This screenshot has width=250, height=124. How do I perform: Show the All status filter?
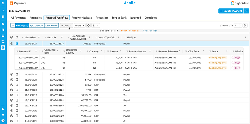[13, 25]
